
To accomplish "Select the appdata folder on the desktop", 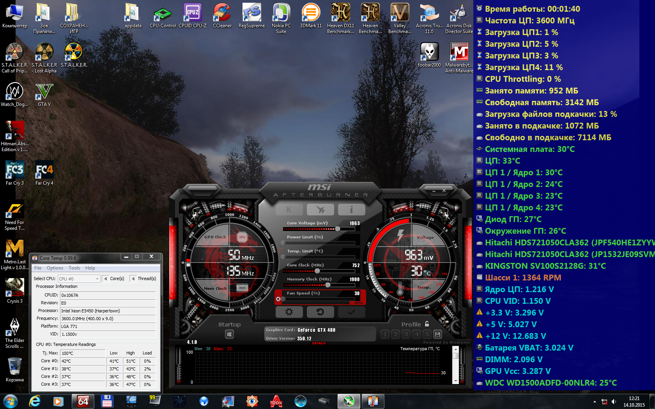I will pyautogui.click(x=133, y=16).
